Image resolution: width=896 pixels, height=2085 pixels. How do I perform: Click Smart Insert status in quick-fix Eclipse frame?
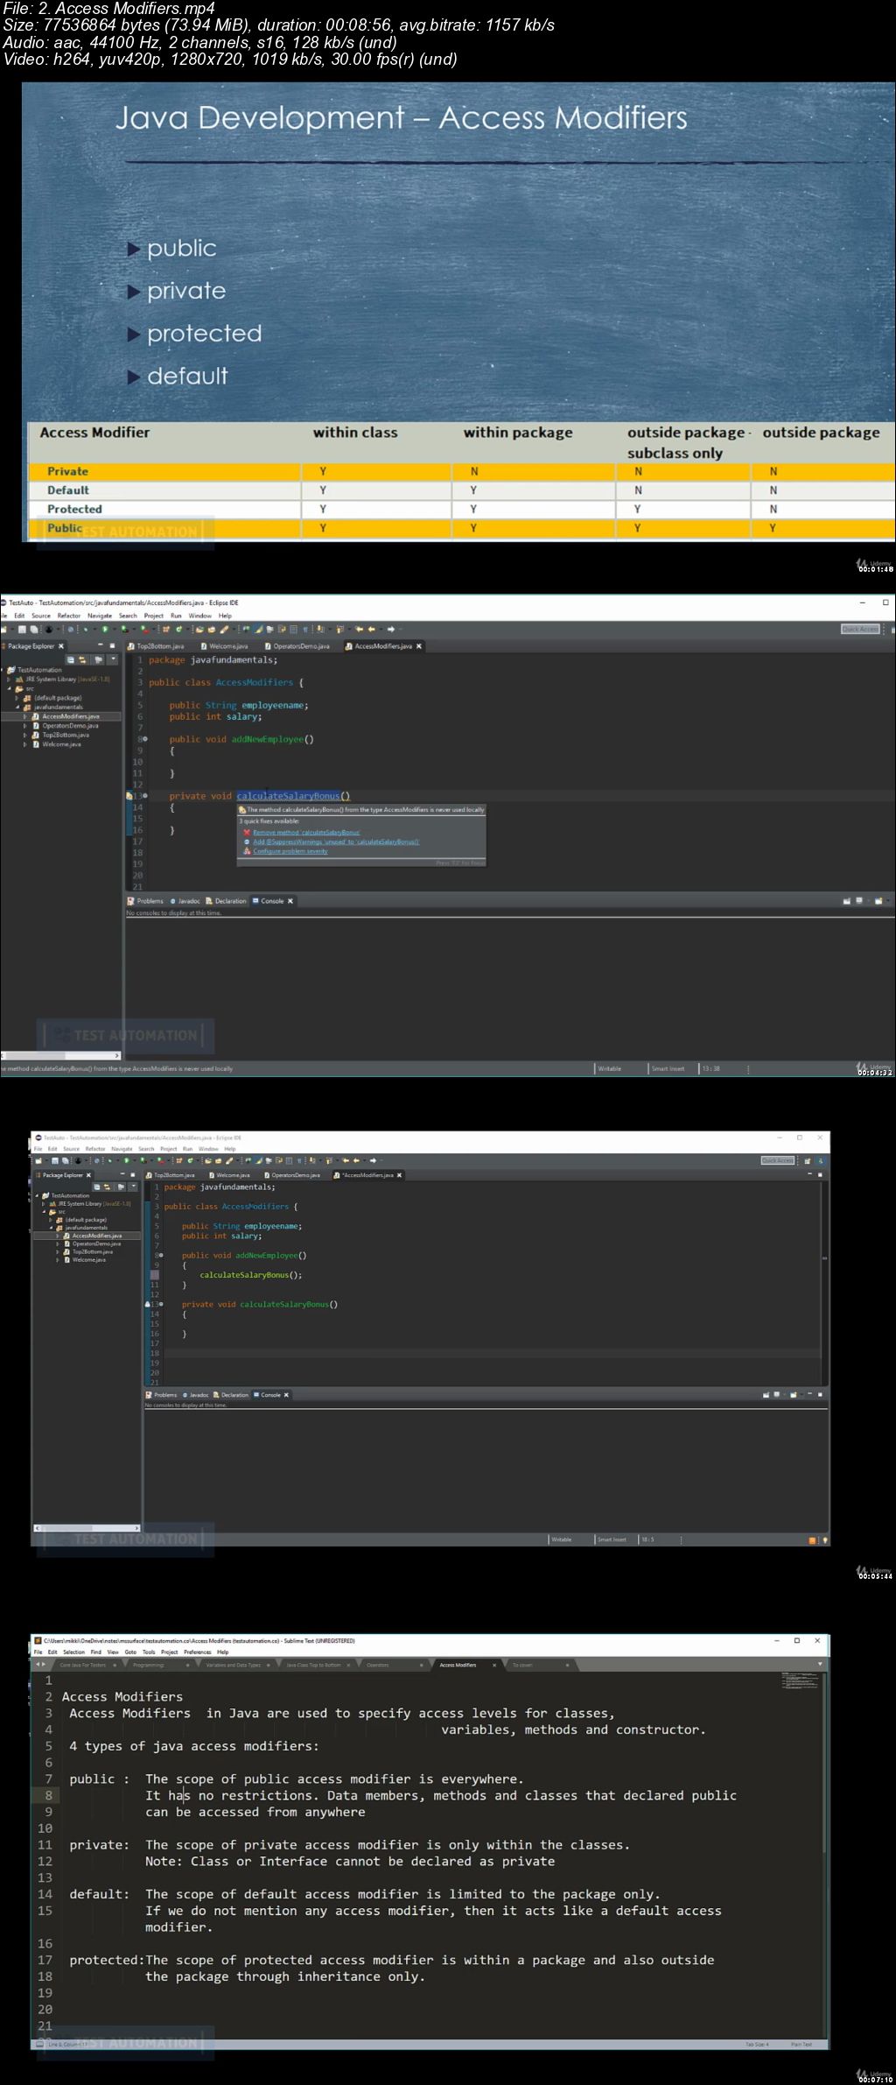pos(668,1068)
